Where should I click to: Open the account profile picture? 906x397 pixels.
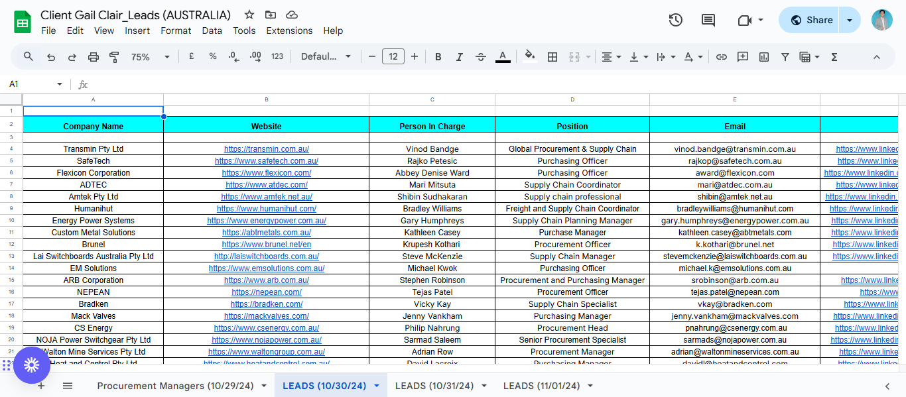click(882, 20)
